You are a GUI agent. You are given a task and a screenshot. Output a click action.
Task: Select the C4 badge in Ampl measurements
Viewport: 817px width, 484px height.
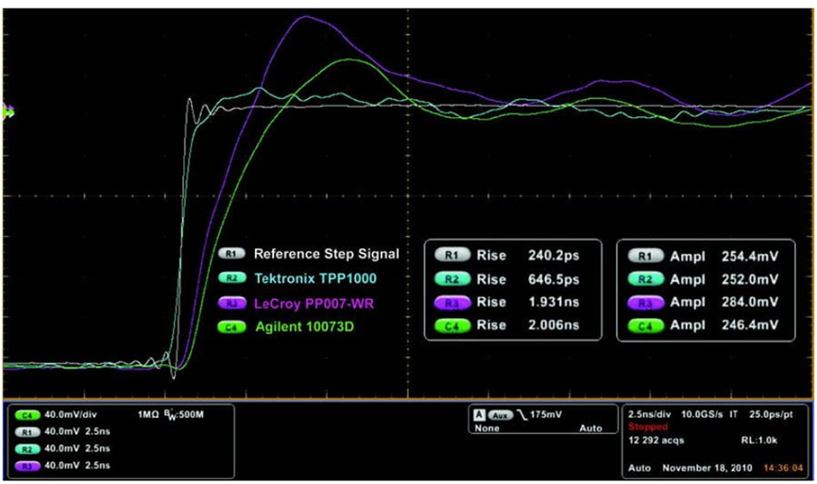(x=645, y=326)
